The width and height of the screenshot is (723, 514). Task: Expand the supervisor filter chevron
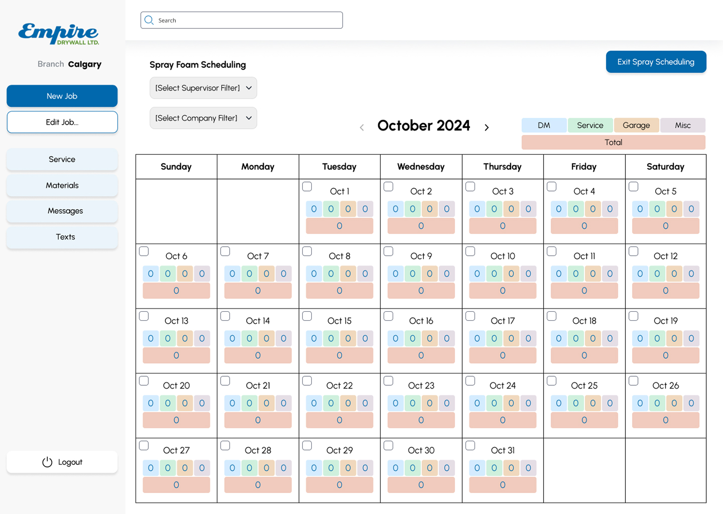coord(249,88)
